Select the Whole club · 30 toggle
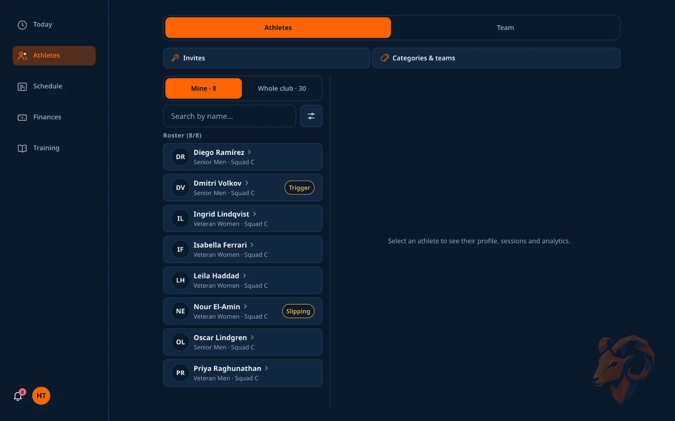 (x=282, y=88)
